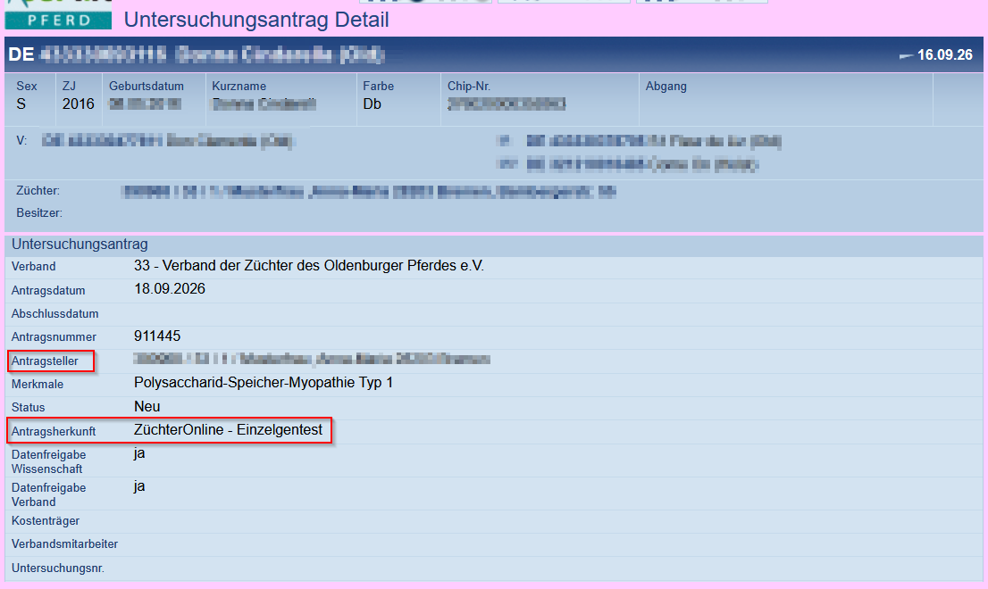
Task: Click the Status value Neu
Action: tap(147, 407)
